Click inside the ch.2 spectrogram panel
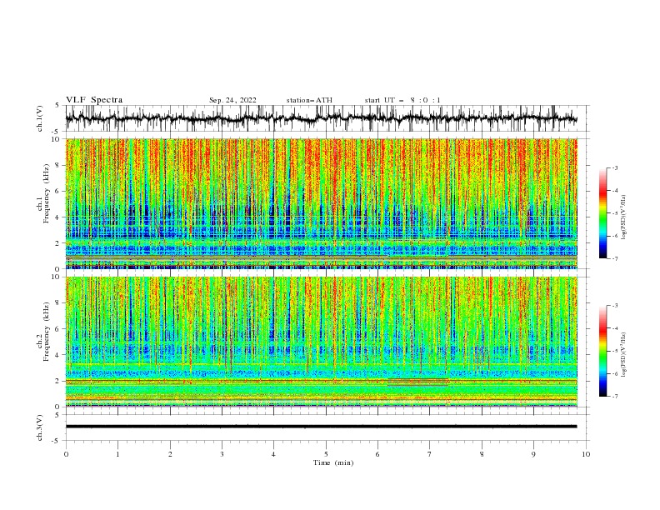The height and width of the screenshot is (510, 660). [321, 342]
